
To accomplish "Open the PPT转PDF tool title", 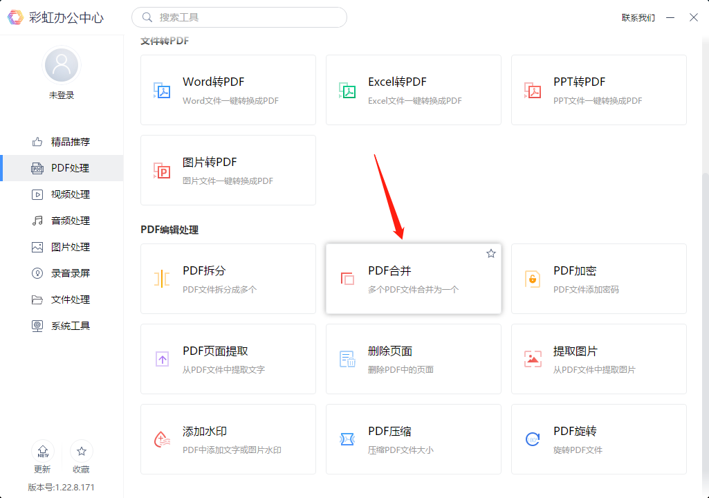I will (x=579, y=82).
